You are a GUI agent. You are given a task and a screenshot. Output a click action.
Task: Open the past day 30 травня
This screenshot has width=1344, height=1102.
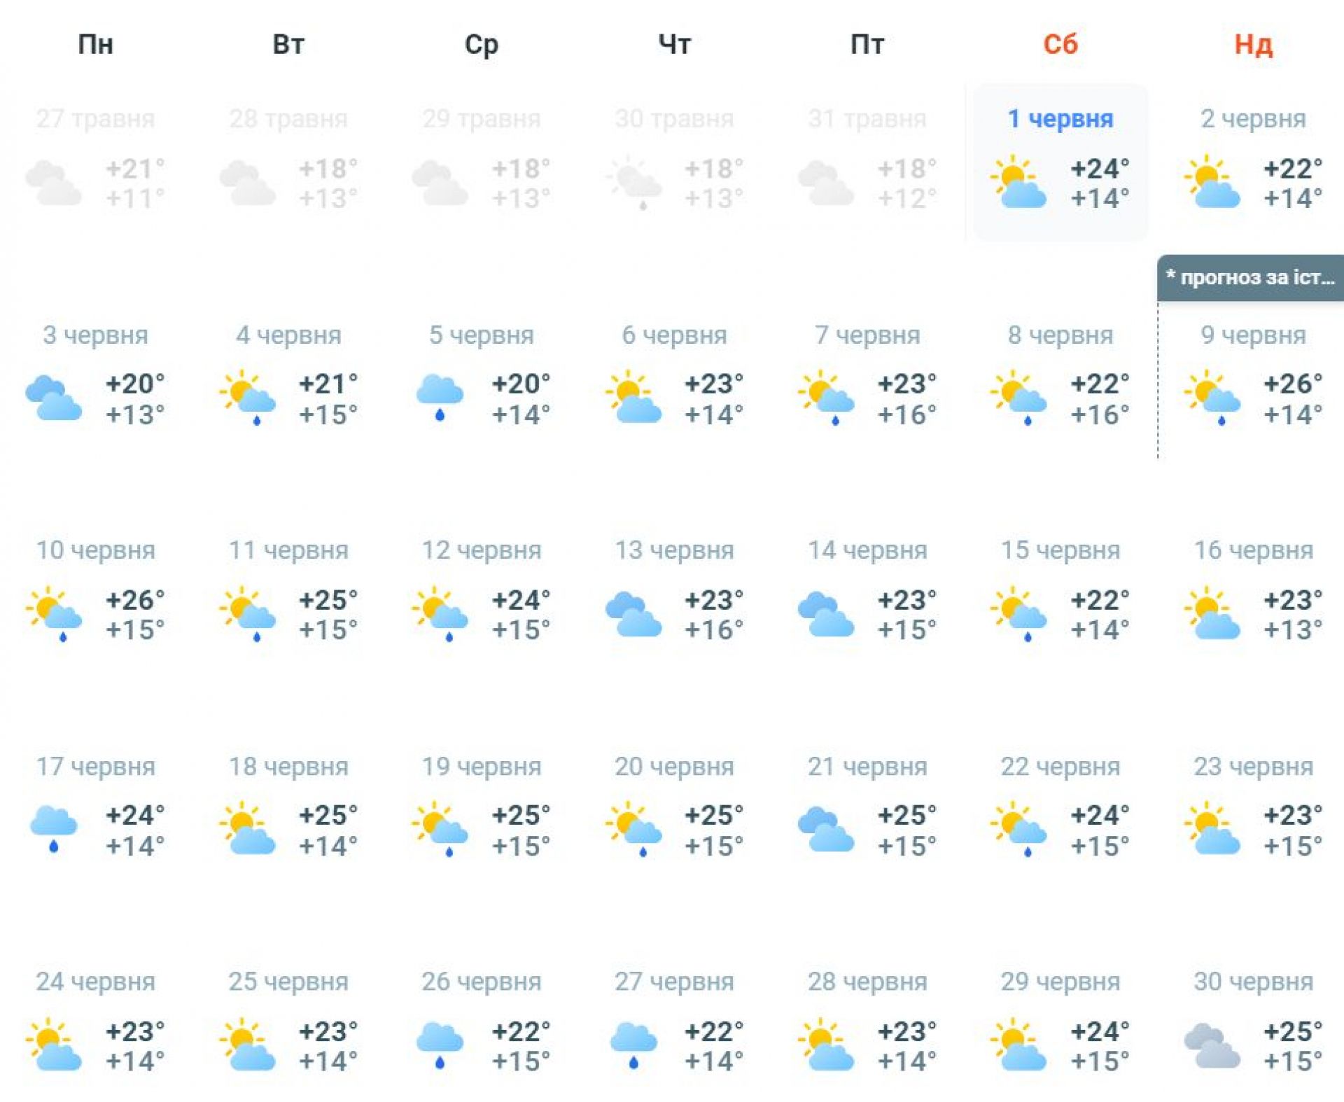(x=674, y=119)
